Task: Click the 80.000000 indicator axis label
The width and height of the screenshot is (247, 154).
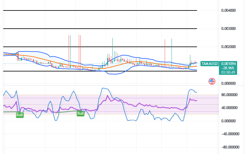Action: click(x=229, y=95)
